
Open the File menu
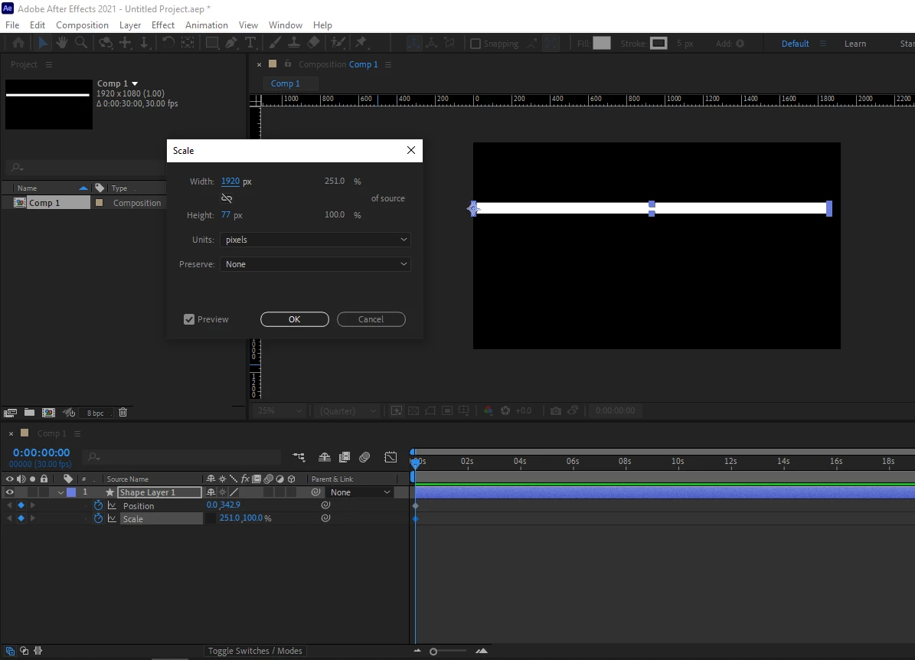[12, 25]
